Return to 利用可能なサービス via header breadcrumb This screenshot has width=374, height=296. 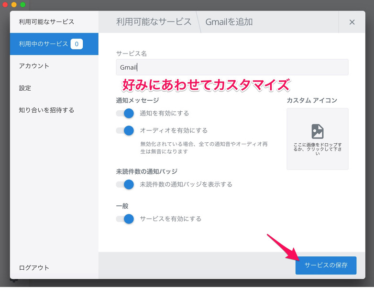(154, 22)
